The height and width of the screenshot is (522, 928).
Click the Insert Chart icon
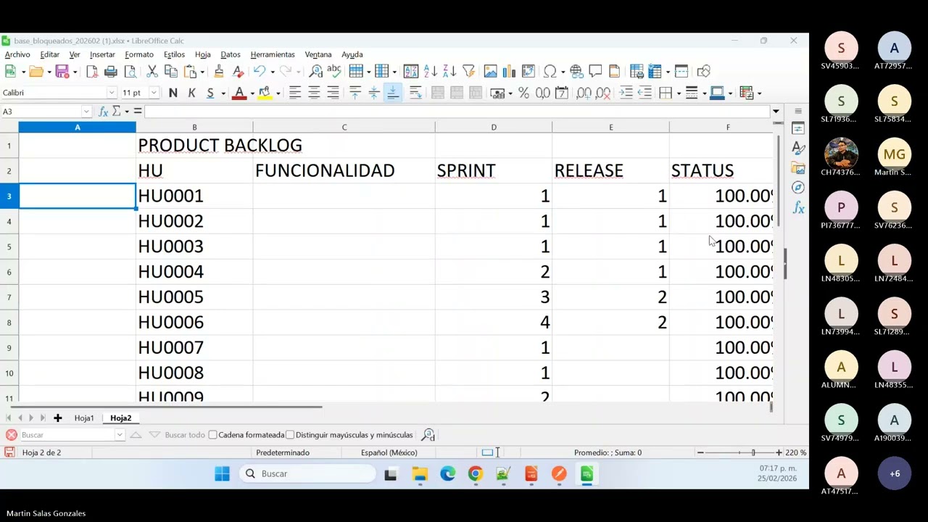[509, 71]
